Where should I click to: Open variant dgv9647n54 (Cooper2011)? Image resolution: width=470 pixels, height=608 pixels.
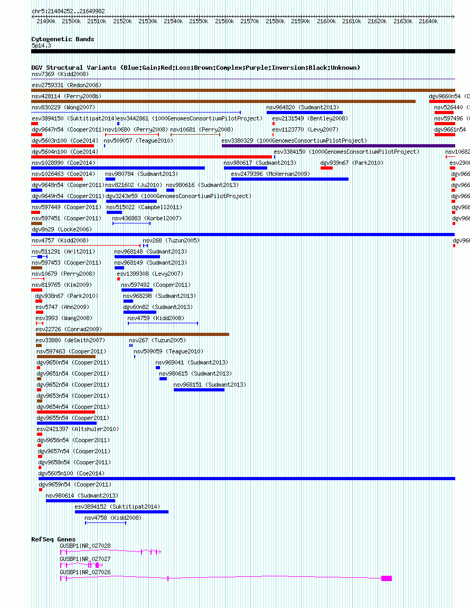68,129
